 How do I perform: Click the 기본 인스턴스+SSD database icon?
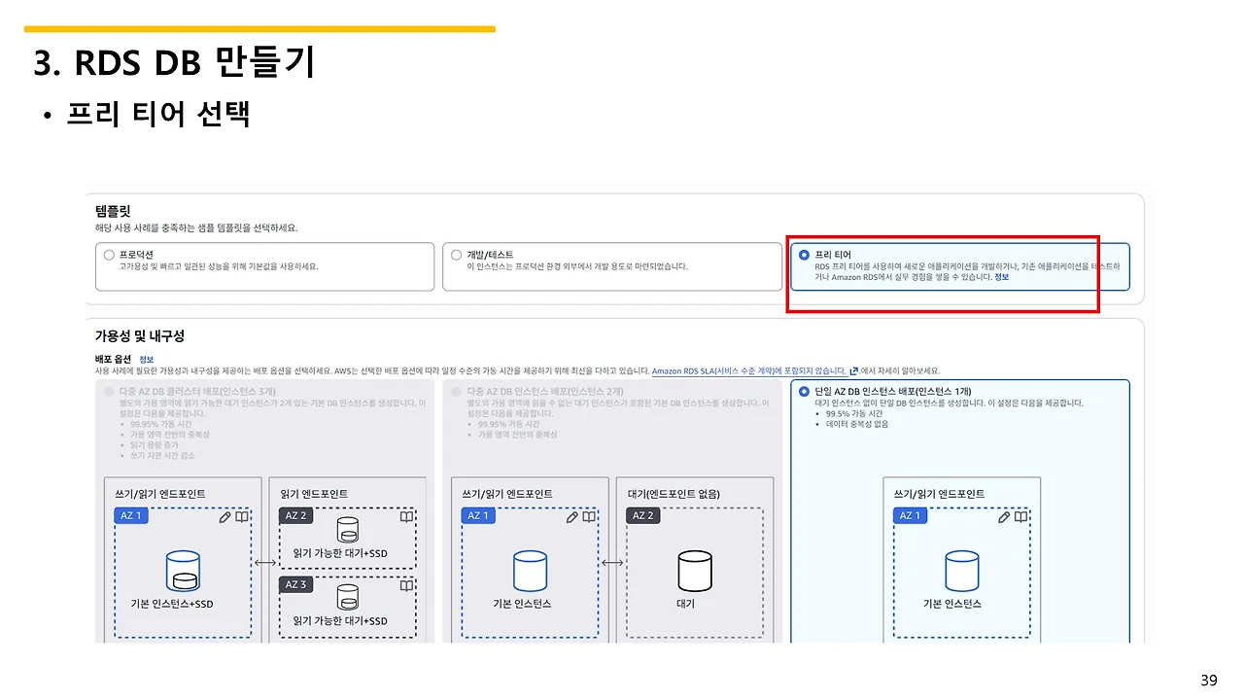(x=182, y=572)
